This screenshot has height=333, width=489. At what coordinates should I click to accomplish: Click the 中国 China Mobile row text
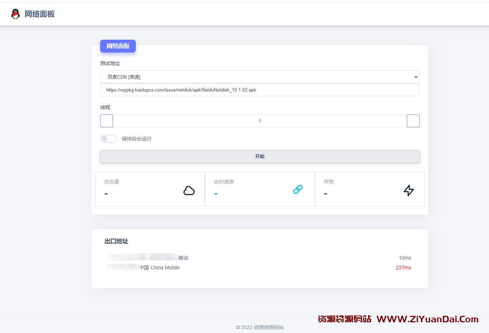click(160, 268)
